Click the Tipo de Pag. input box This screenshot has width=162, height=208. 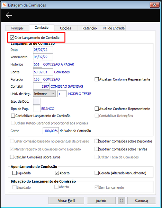[x=37, y=109]
